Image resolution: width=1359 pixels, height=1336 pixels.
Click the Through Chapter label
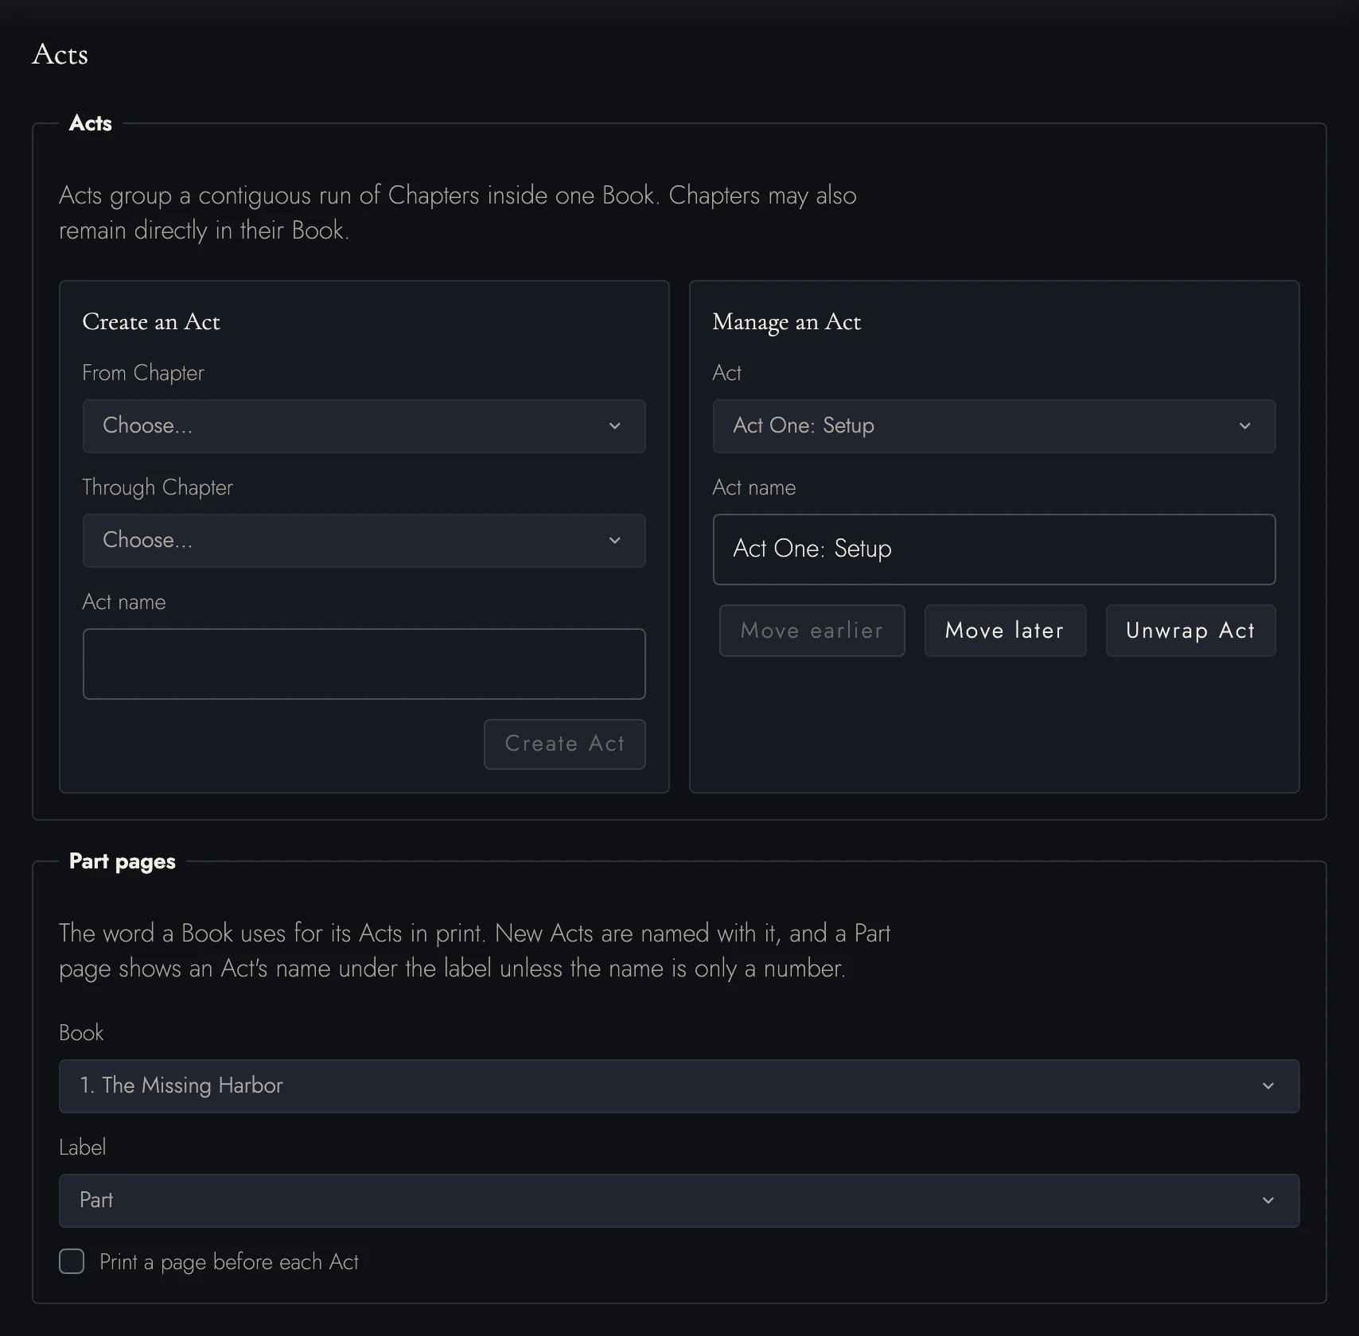158,487
